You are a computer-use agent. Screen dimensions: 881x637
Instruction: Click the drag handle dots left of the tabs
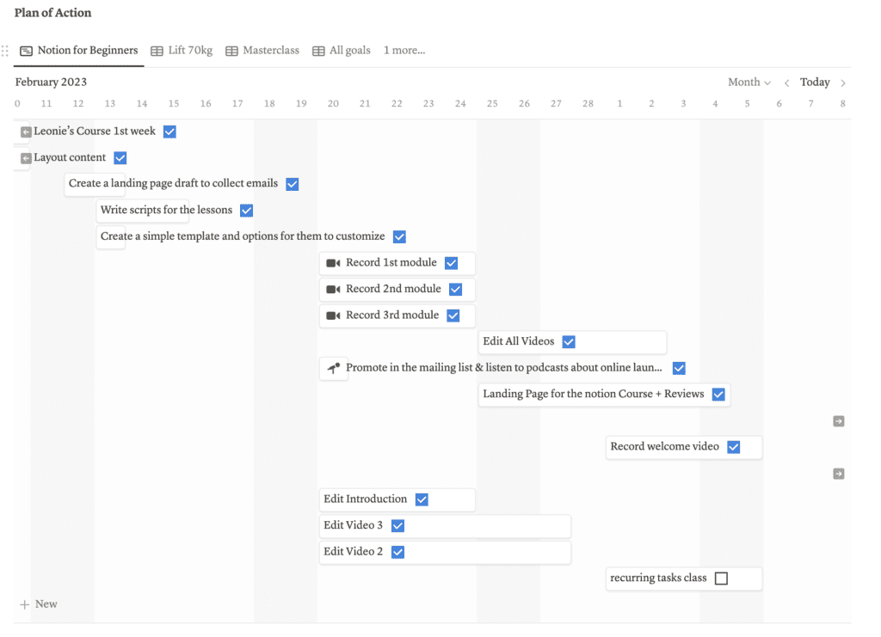pyautogui.click(x=5, y=51)
